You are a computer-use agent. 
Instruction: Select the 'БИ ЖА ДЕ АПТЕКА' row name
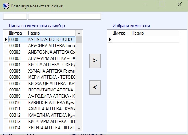[51, 84]
